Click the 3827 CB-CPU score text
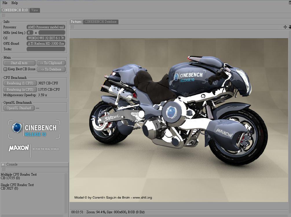 (x=48, y=83)
